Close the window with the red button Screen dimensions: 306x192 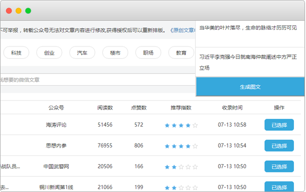(x=9, y=11)
